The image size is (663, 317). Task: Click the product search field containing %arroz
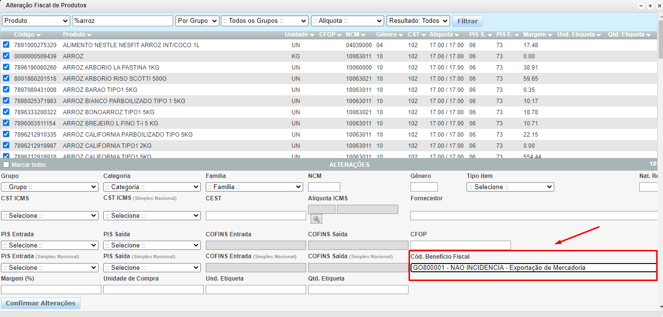tap(122, 21)
